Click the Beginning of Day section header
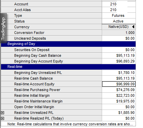The width and height of the screenshot is (143, 128). 68,44
